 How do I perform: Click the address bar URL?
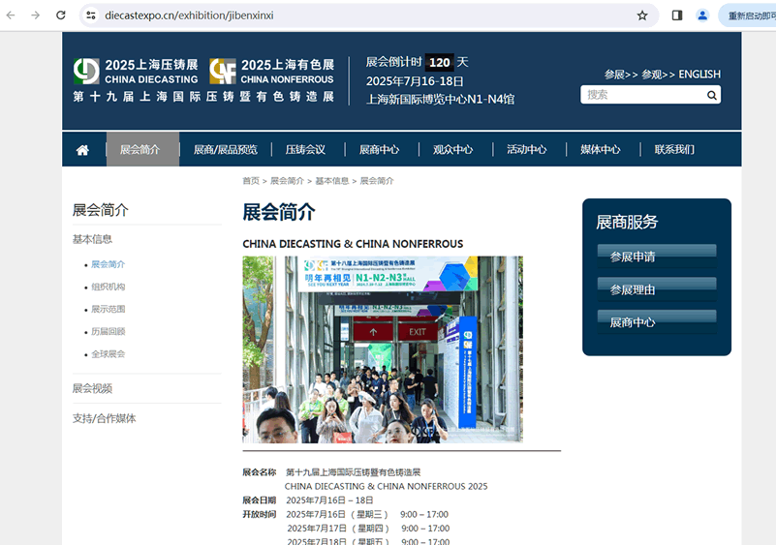[189, 15]
